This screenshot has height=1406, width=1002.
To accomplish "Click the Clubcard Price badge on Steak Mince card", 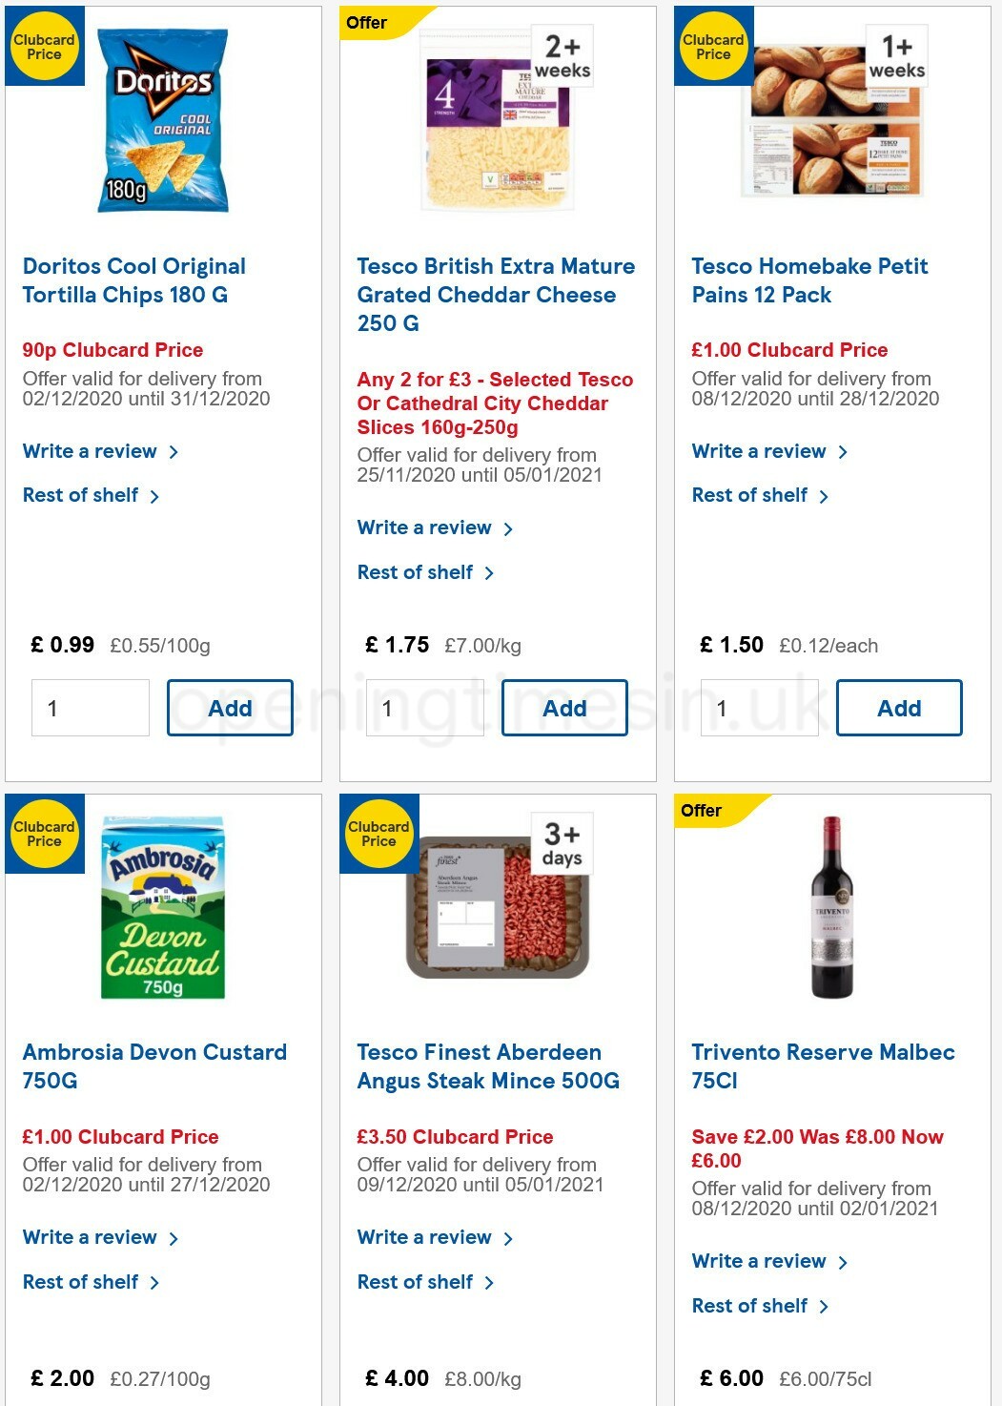I will point(378,835).
